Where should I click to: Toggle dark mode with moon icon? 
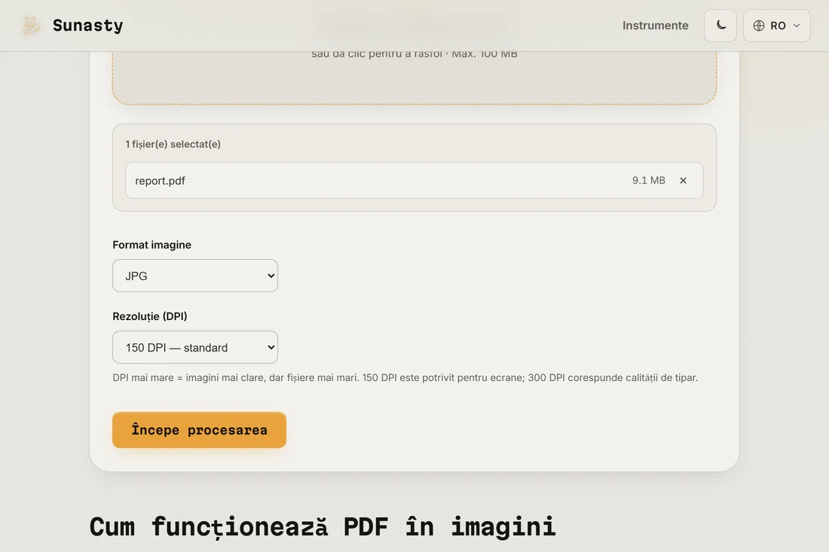point(720,26)
